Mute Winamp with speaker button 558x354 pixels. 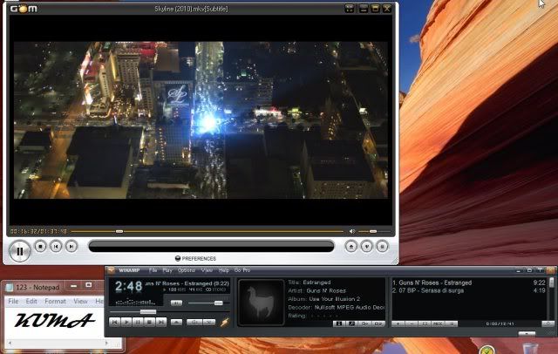tap(176, 303)
